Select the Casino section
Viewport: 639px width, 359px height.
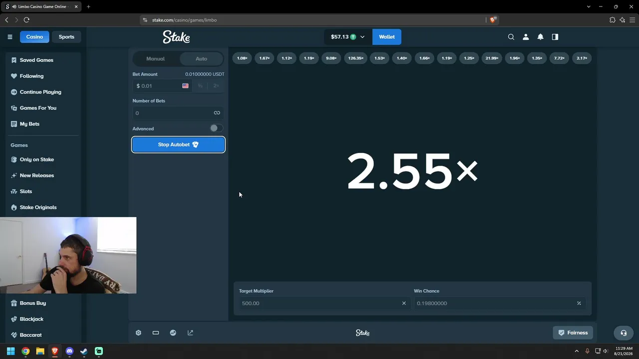click(x=34, y=37)
